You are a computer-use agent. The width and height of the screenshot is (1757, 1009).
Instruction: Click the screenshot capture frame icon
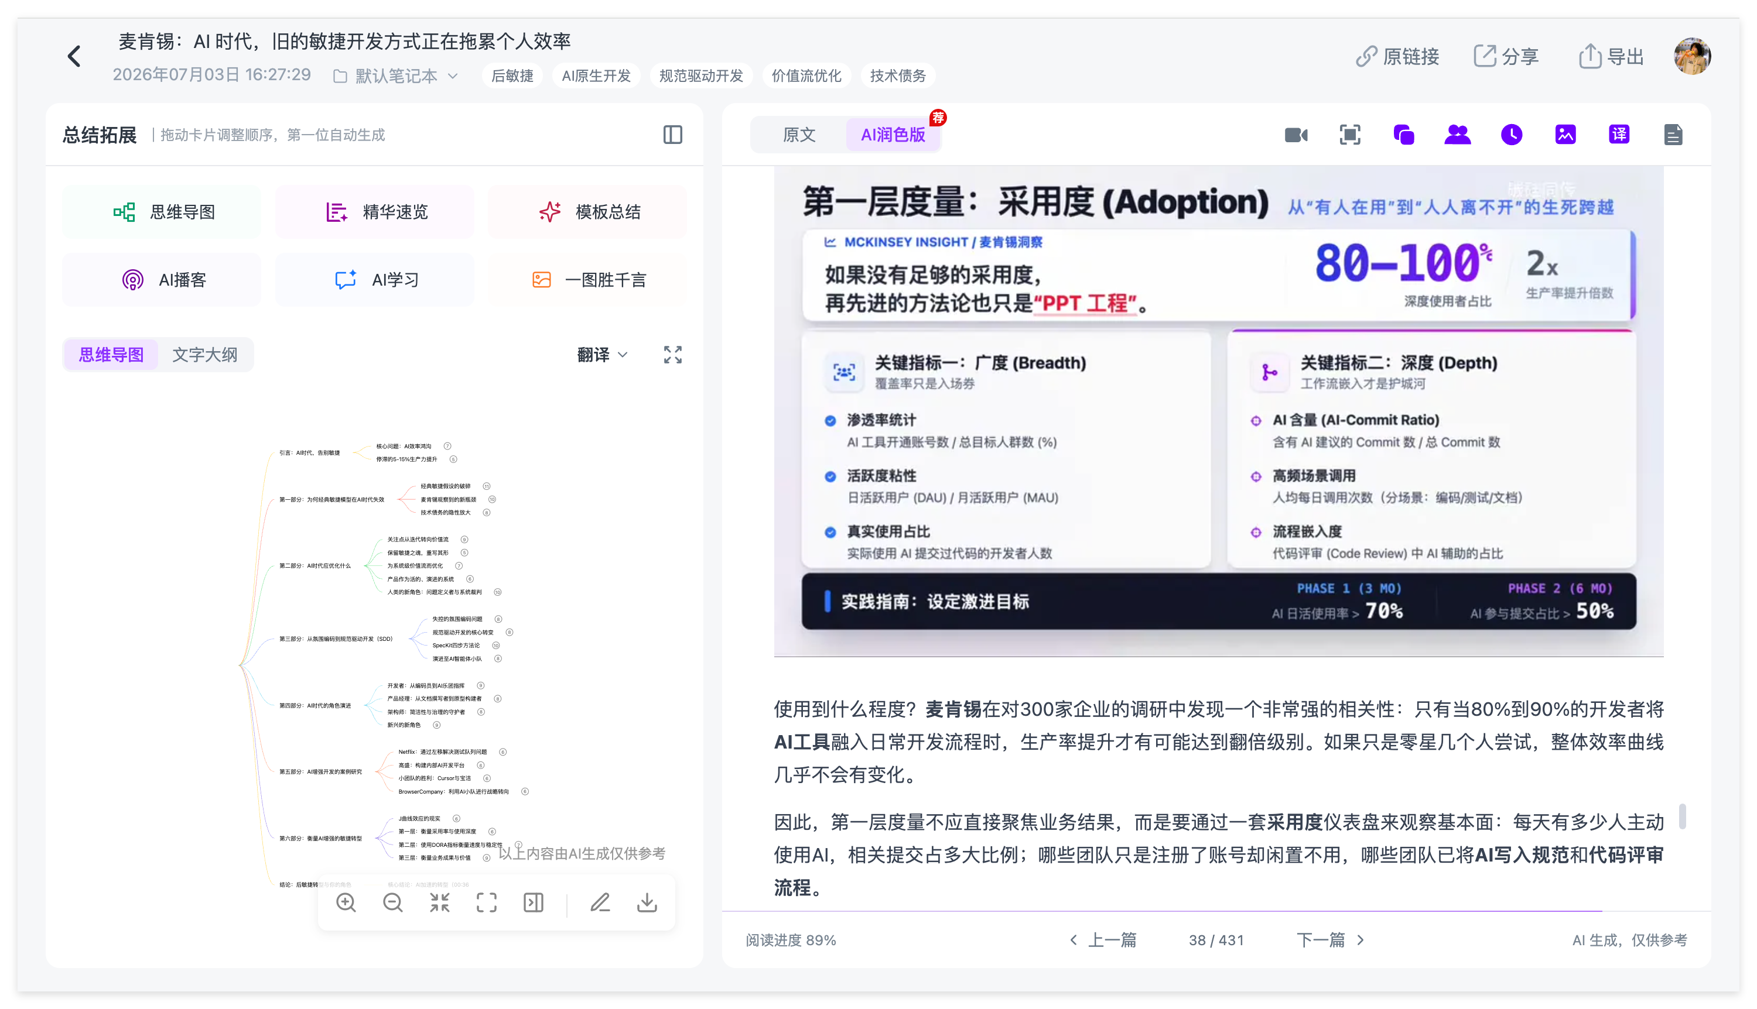point(1350,135)
